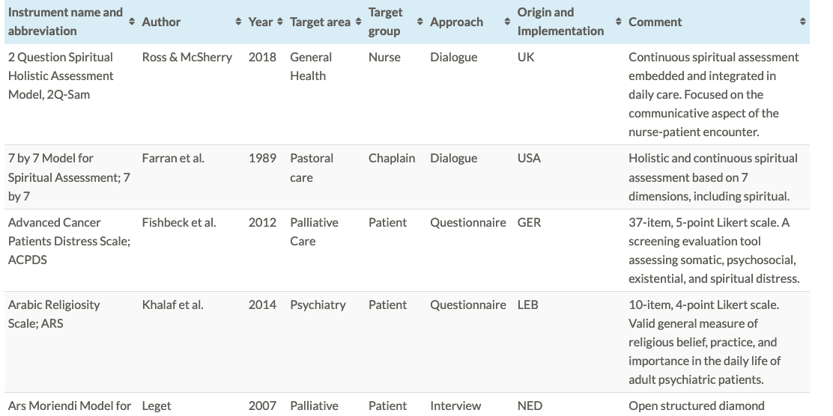Click sort arrows icon next to Year
The width and height of the screenshot is (833, 416).
tap(279, 22)
